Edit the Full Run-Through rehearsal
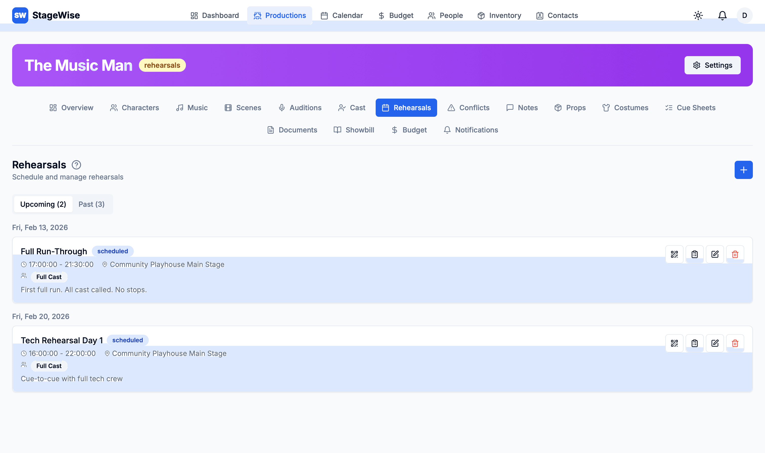 pos(715,254)
